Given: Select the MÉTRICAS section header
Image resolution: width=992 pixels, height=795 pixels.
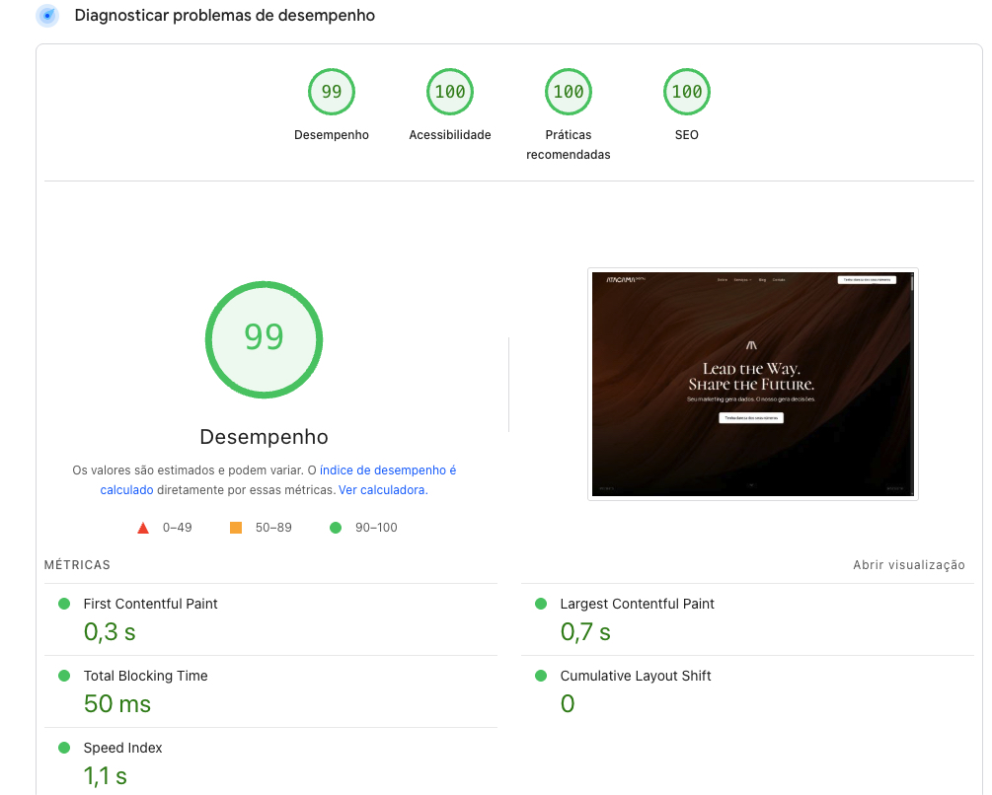Looking at the screenshot, I should pyautogui.click(x=76, y=564).
